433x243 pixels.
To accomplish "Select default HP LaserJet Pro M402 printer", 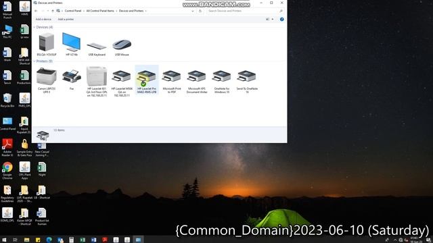I will pos(147,80).
